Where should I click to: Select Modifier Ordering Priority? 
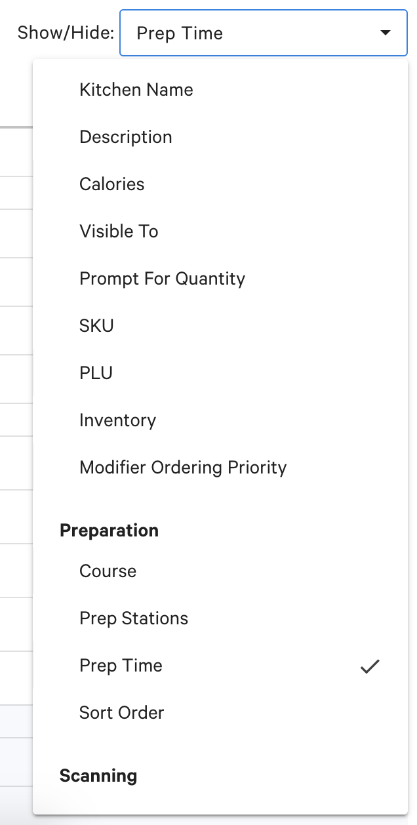pyautogui.click(x=182, y=468)
